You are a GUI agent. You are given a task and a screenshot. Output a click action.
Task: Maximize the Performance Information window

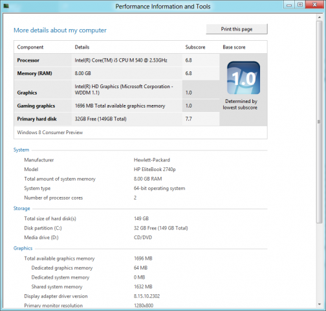(x=300, y=5)
